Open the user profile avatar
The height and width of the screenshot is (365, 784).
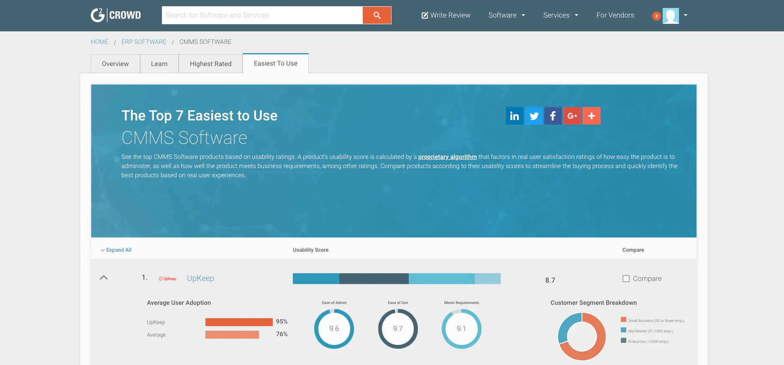pyautogui.click(x=671, y=16)
